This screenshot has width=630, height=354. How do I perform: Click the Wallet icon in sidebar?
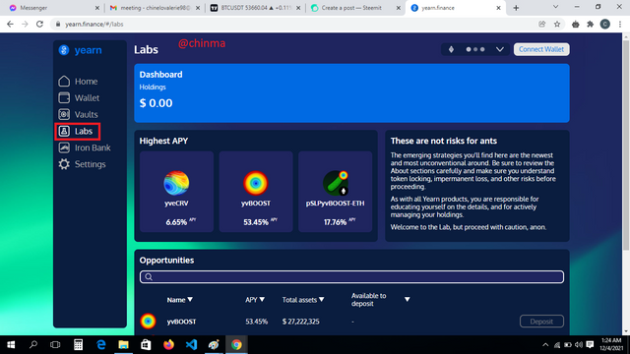(64, 97)
